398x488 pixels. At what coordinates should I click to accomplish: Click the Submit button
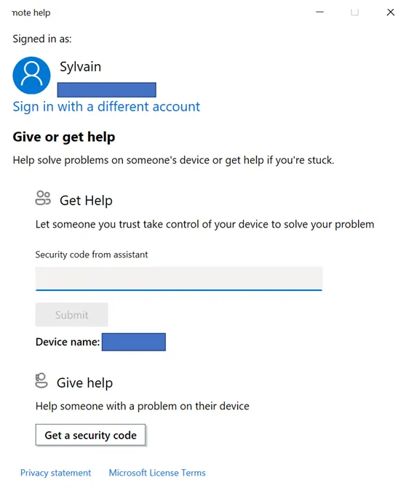(x=71, y=315)
